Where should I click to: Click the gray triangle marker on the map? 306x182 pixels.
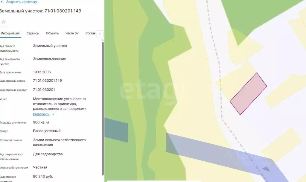tap(266, 169)
